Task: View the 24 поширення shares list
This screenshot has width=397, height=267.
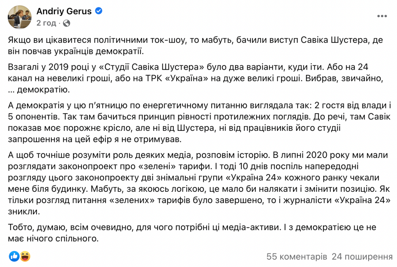Action: pos(359,256)
